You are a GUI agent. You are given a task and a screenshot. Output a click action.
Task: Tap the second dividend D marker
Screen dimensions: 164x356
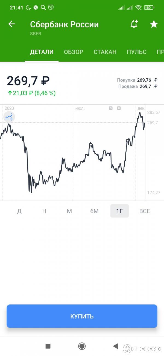(x=119, y=108)
